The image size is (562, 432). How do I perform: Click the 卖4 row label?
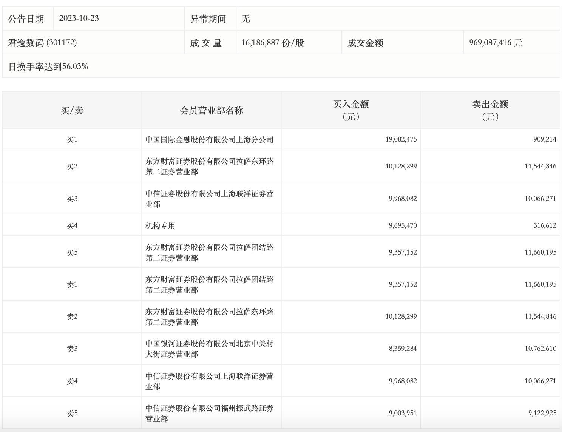pyautogui.click(x=72, y=381)
